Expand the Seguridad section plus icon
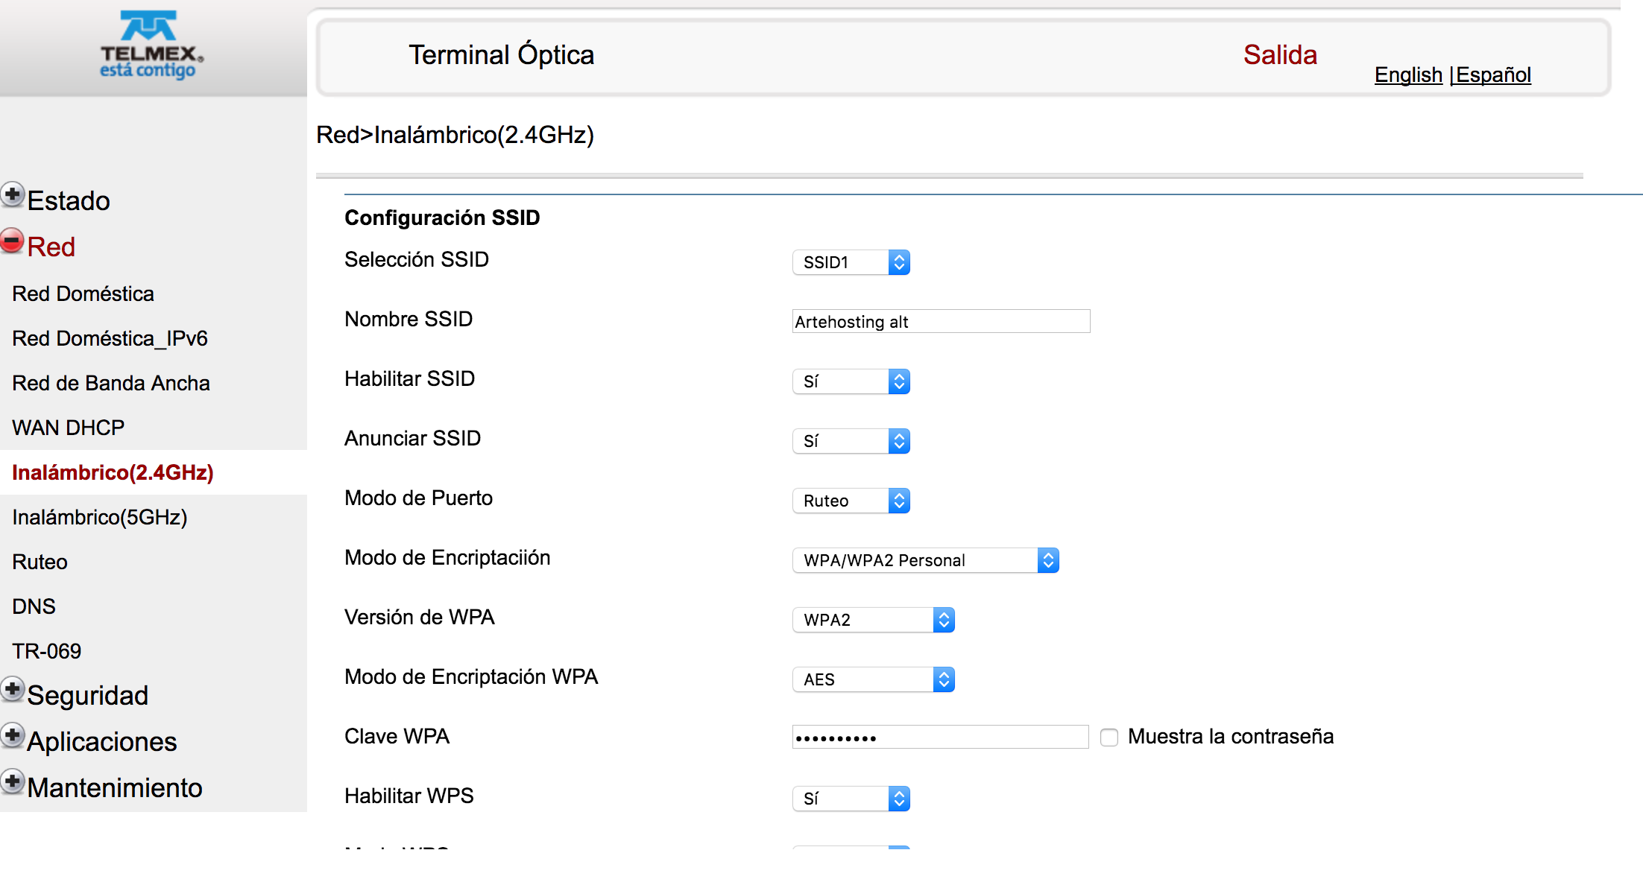Viewport: 1643px width, 888px height. (x=13, y=690)
